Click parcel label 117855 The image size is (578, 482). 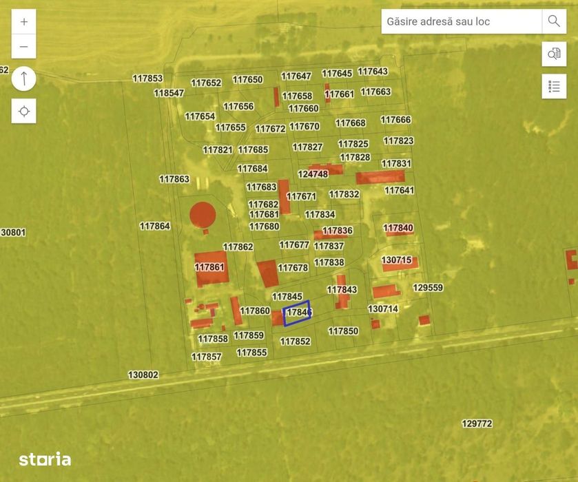pos(251,353)
